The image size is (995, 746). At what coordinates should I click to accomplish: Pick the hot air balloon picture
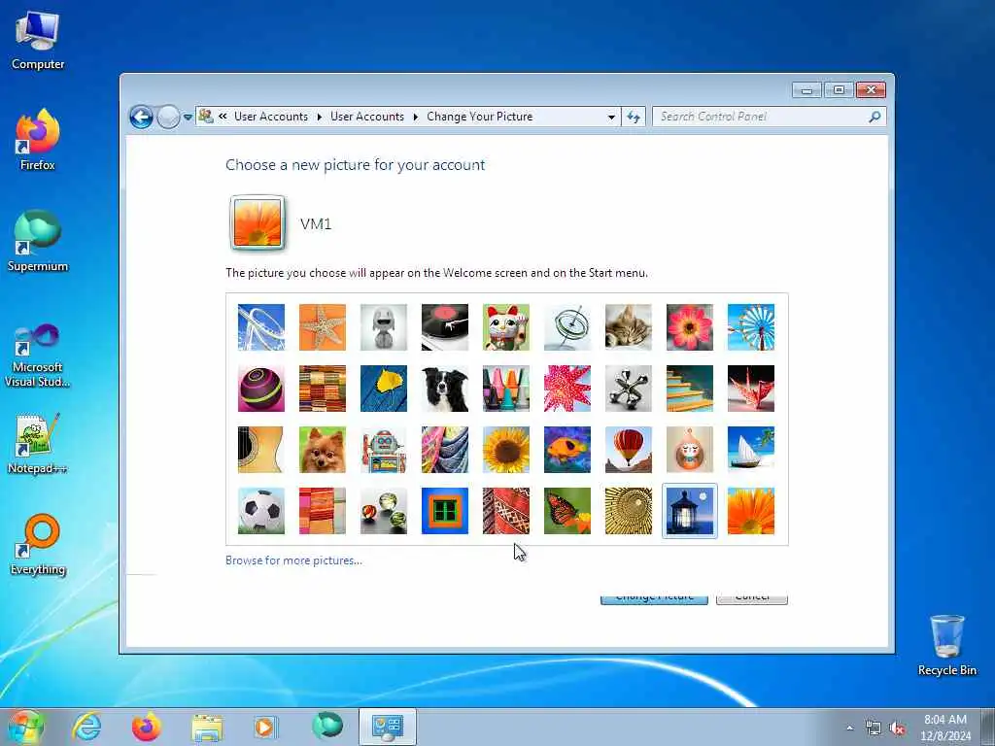pos(629,450)
